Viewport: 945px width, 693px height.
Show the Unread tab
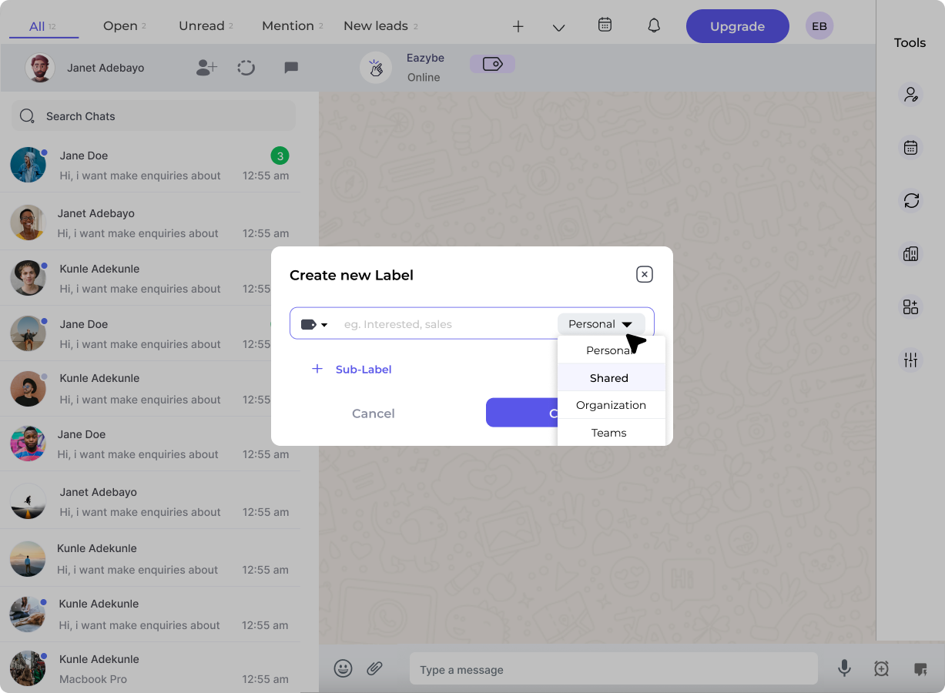[206, 26]
